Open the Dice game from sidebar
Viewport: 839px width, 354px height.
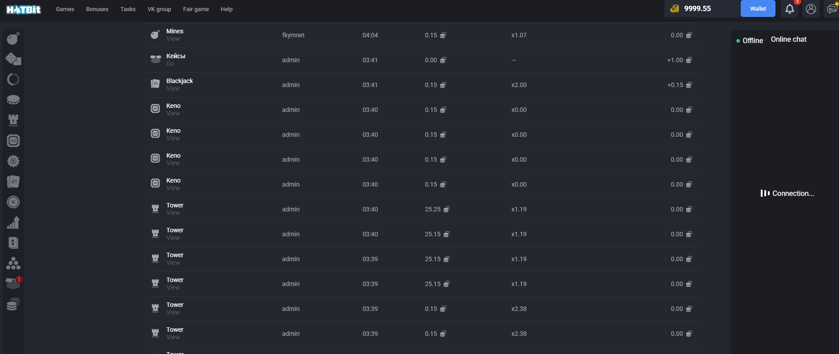click(13, 59)
